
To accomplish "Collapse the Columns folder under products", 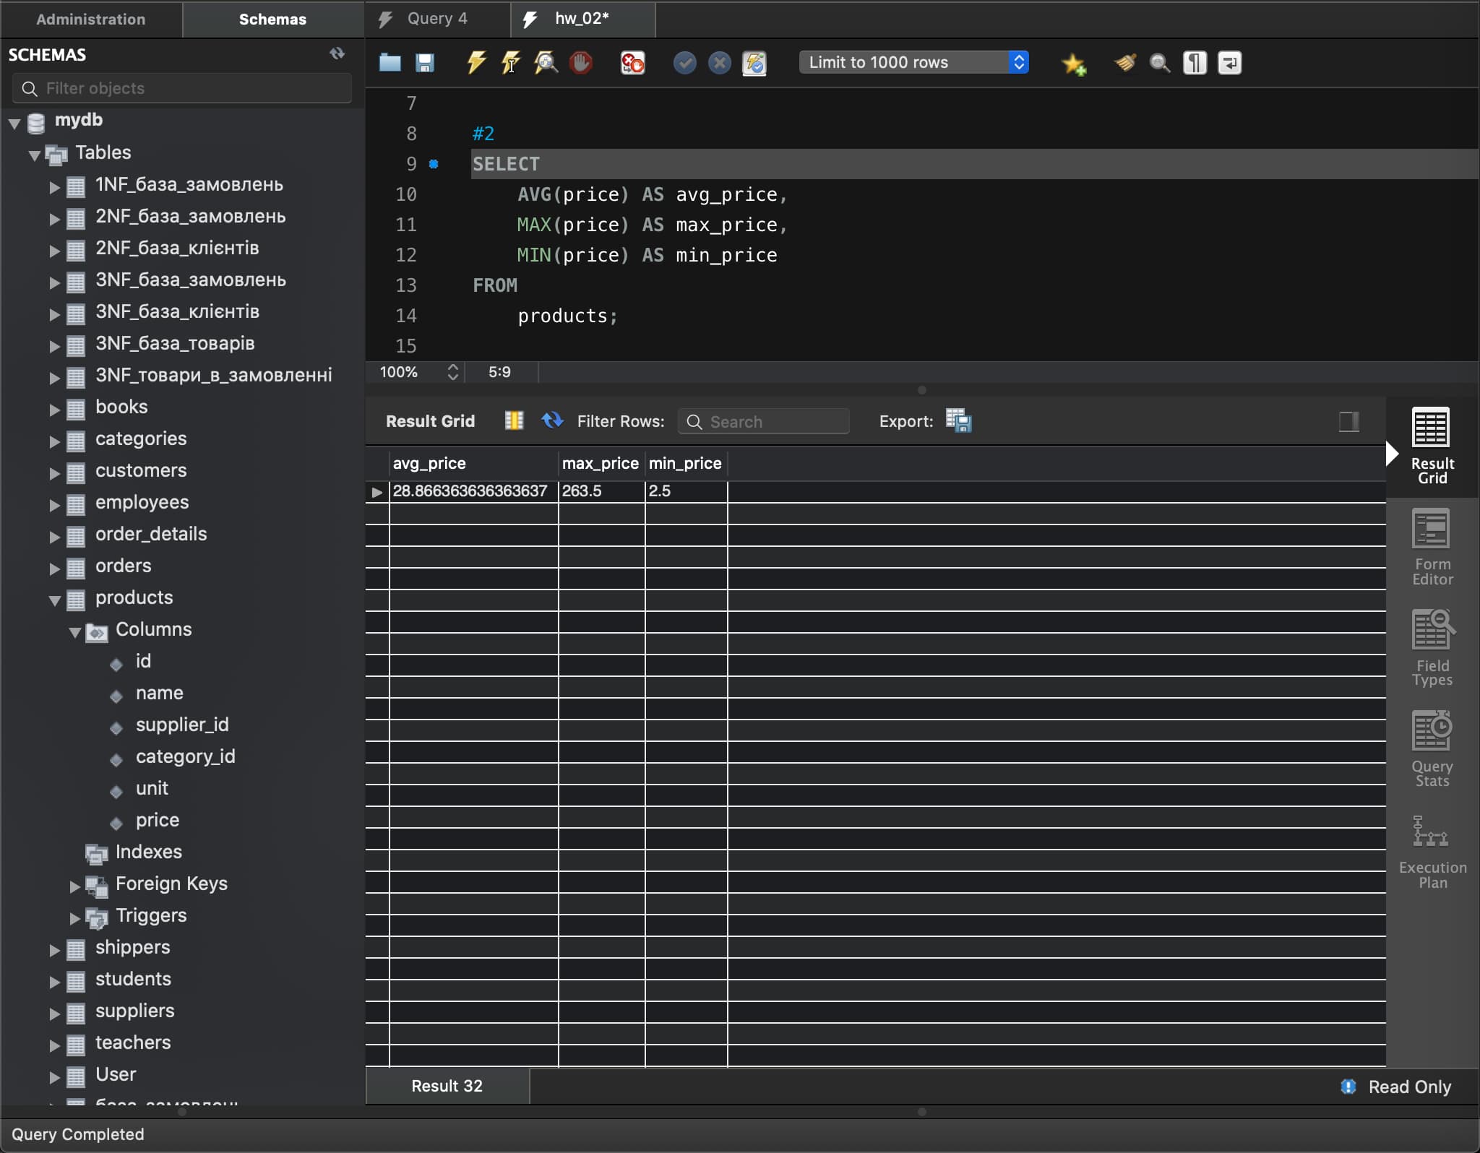I will click(74, 632).
